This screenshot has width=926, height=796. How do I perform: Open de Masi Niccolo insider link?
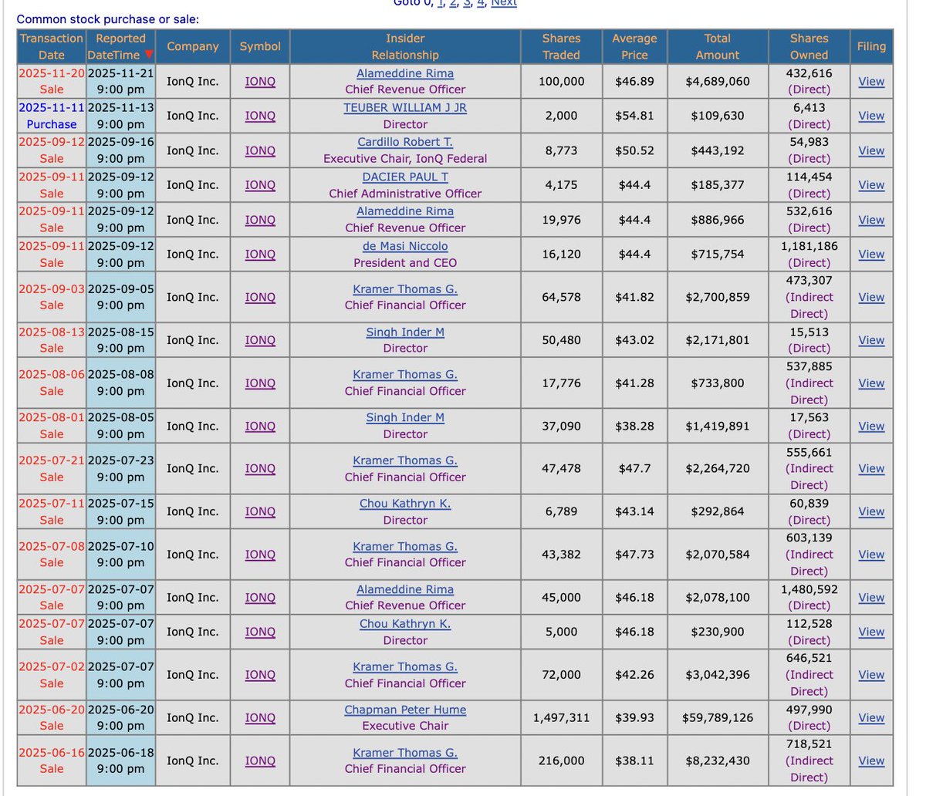pyautogui.click(x=405, y=246)
